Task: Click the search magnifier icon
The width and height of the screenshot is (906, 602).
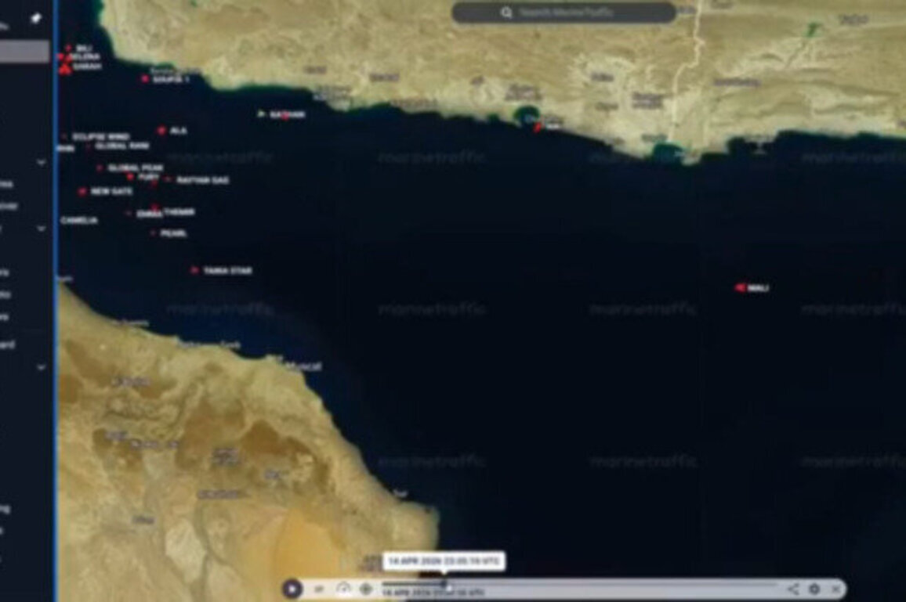Action: 506,12
